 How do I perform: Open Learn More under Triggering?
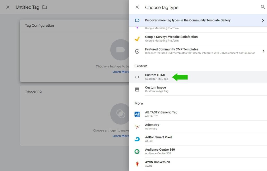[x=121, y=136]
